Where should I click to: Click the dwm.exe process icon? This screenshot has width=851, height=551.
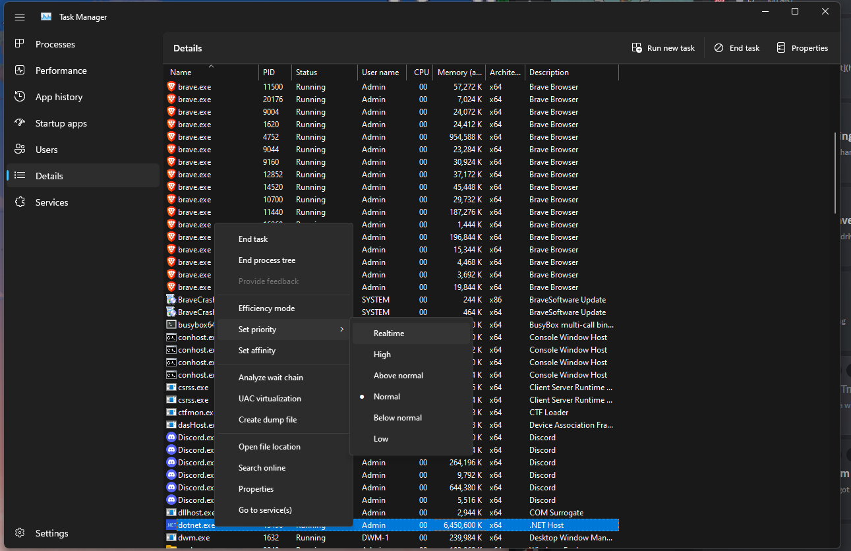(171, 538)
